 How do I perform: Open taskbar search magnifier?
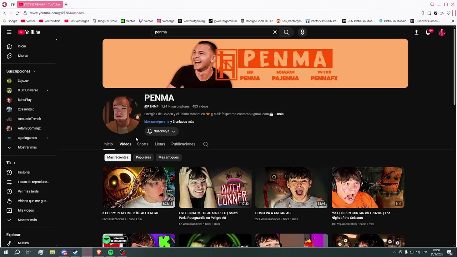pos(17,252)
